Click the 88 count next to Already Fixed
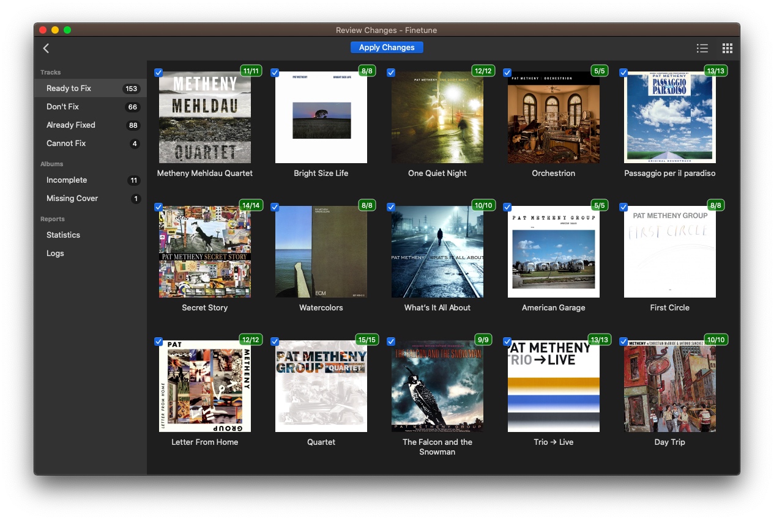 click(x=132, y=125)
